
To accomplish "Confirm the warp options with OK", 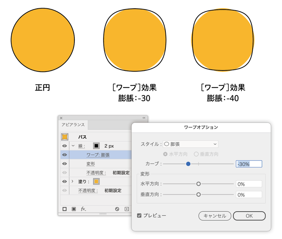I will point(249,216).
